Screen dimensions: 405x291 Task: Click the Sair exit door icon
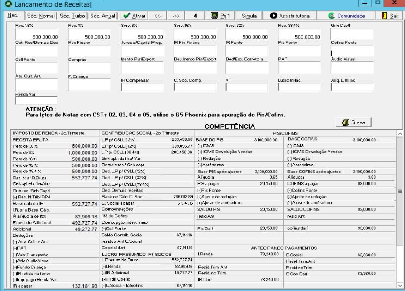click(x=384, y=16)
